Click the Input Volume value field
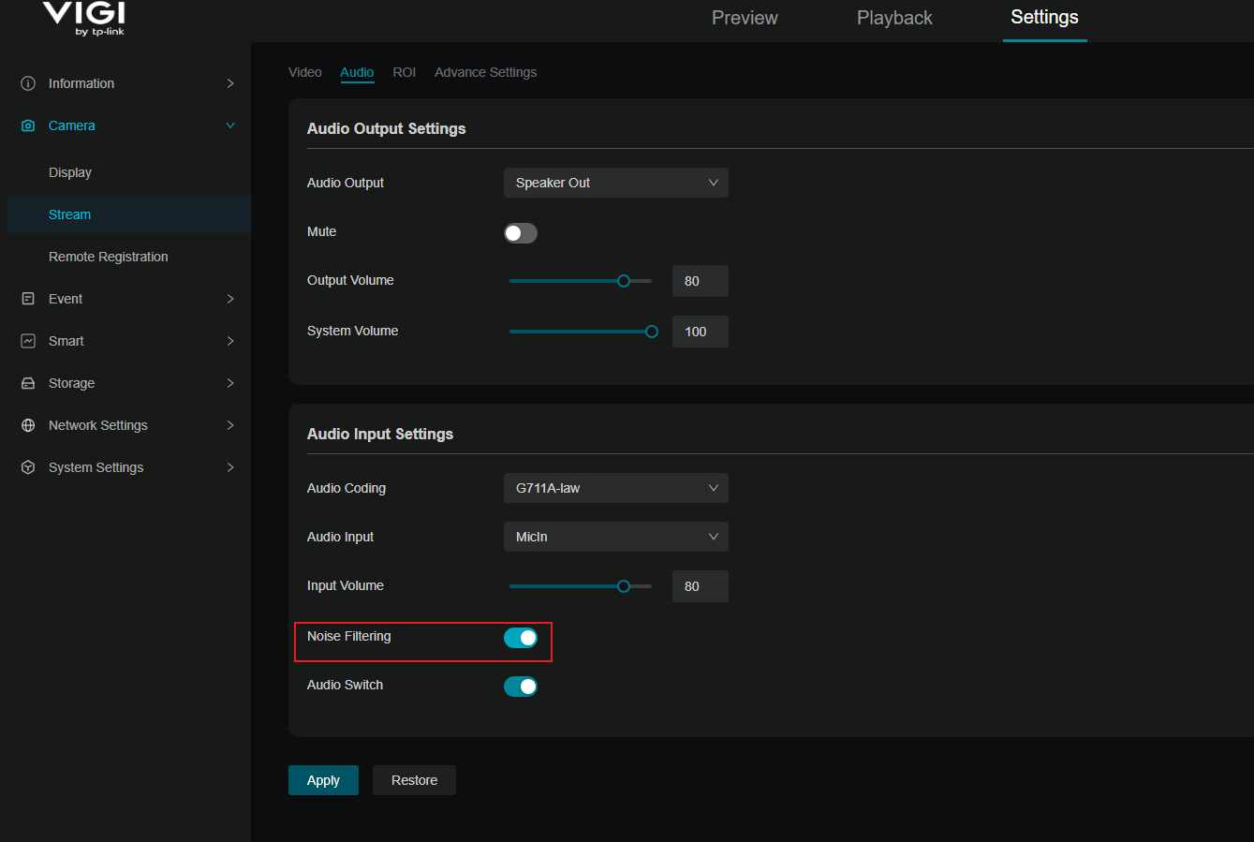Image resolution: width=1254 pixels, height=842 pixels. pyautogui.click(x=701, y=586)
